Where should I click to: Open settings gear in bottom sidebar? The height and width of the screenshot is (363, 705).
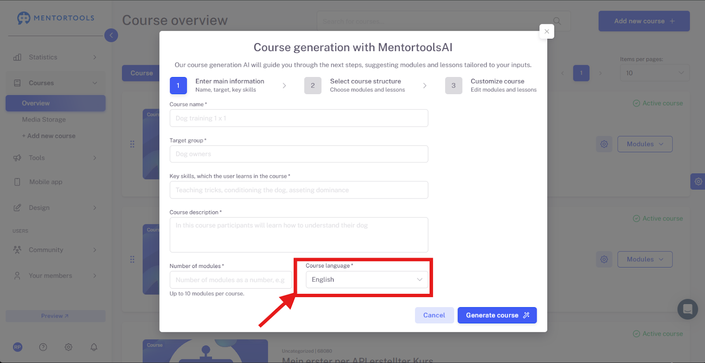68,347
